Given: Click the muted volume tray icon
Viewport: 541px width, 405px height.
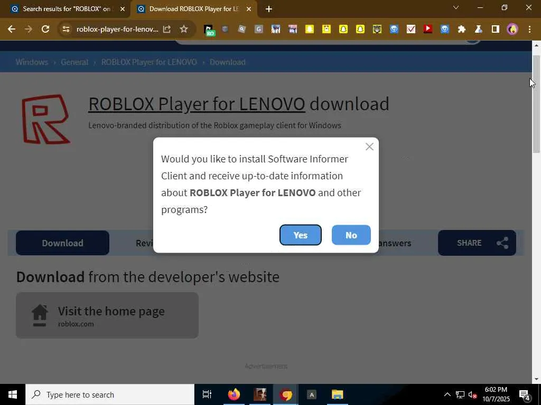Looking at the screenshot, I should [472, 394].
